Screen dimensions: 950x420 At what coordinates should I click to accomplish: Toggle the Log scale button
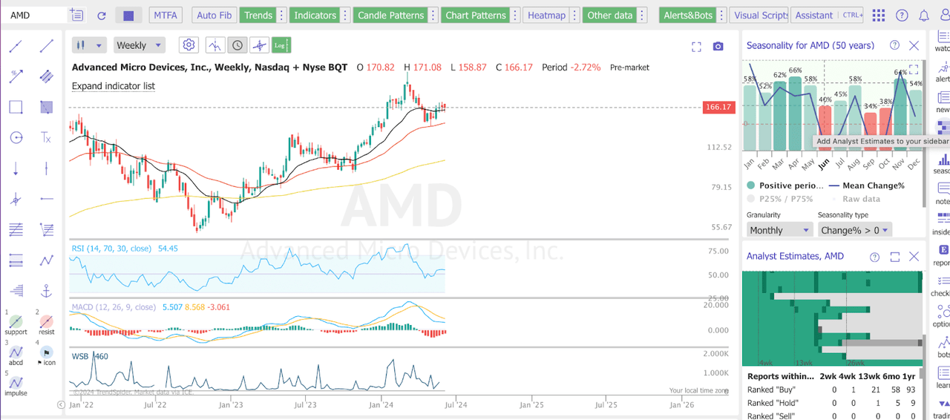tap(281, 45)
